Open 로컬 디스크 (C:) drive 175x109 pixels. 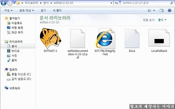click(21, 74)
